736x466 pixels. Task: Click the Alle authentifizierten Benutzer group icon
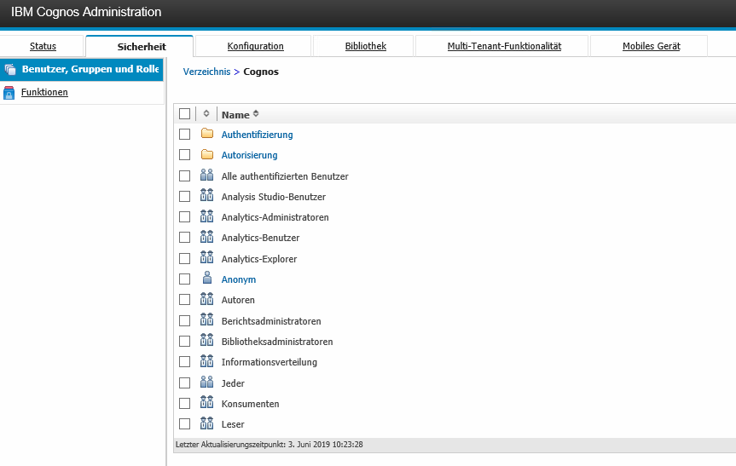pyautogui.click(x=206, y=176)
